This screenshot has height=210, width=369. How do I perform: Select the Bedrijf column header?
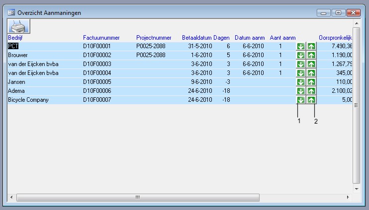click(15, 38)
